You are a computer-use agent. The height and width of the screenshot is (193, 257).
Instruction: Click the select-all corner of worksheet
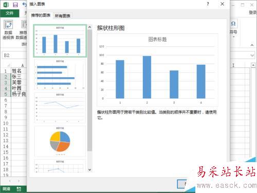[x=8, y=65]
